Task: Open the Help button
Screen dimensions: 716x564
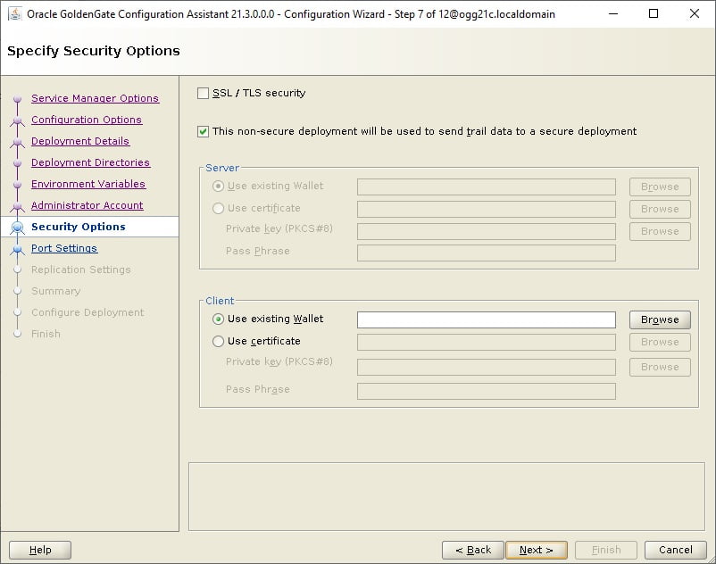Action: coord(40,550)
